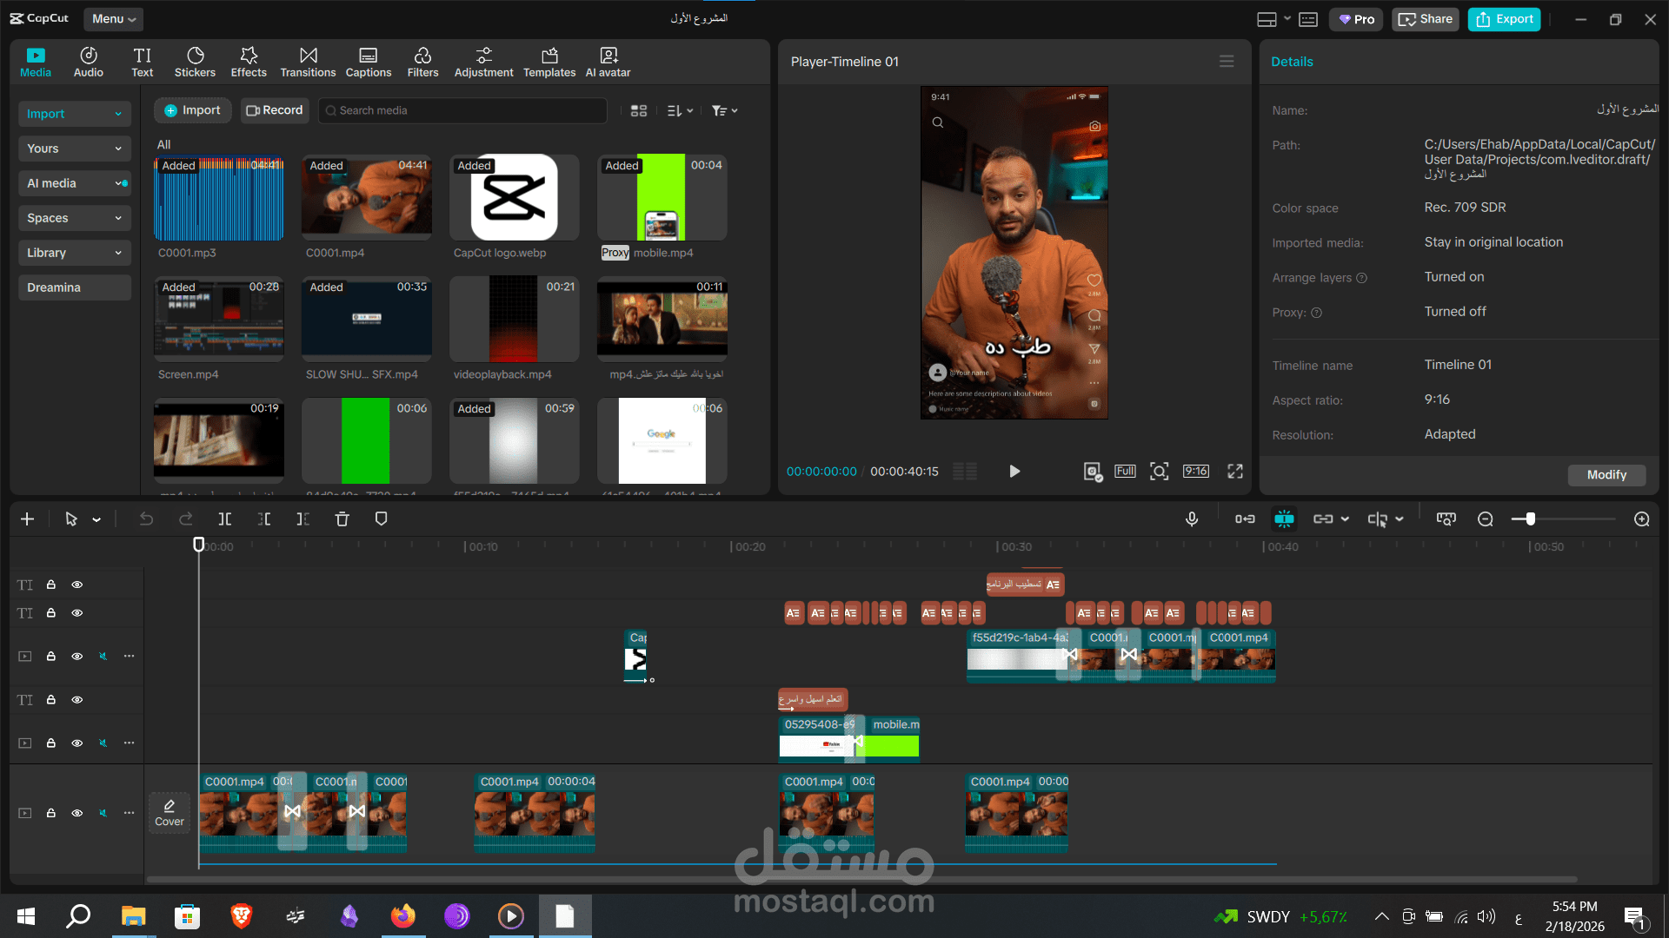Switch to the Captions tab
The image size is (1669, 938).
[369, 62]
